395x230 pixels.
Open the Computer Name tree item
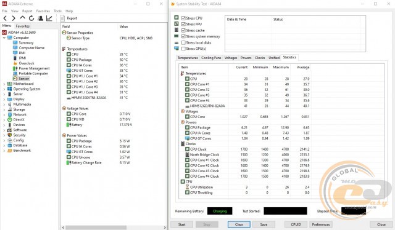click(31, 48)
